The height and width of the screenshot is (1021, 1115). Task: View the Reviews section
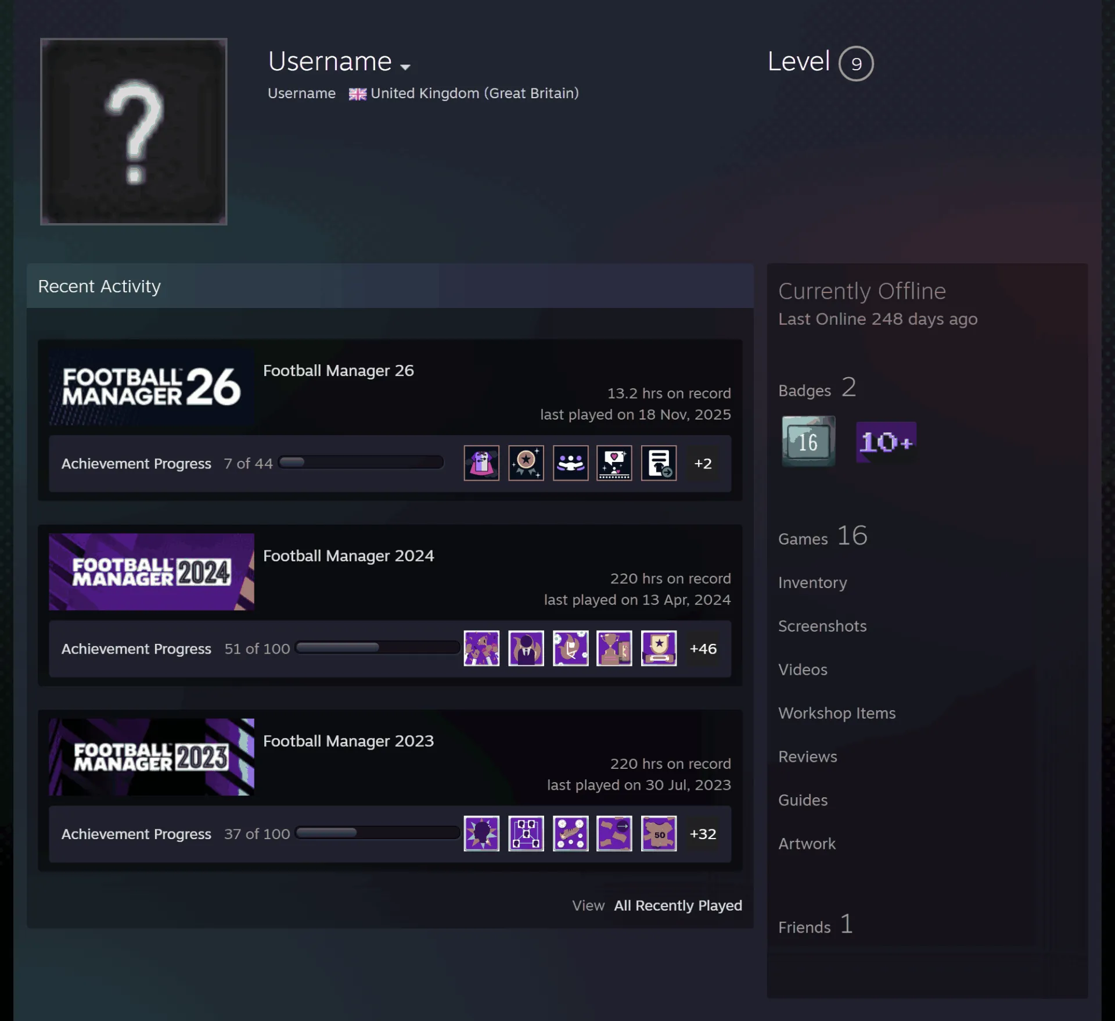808,757
